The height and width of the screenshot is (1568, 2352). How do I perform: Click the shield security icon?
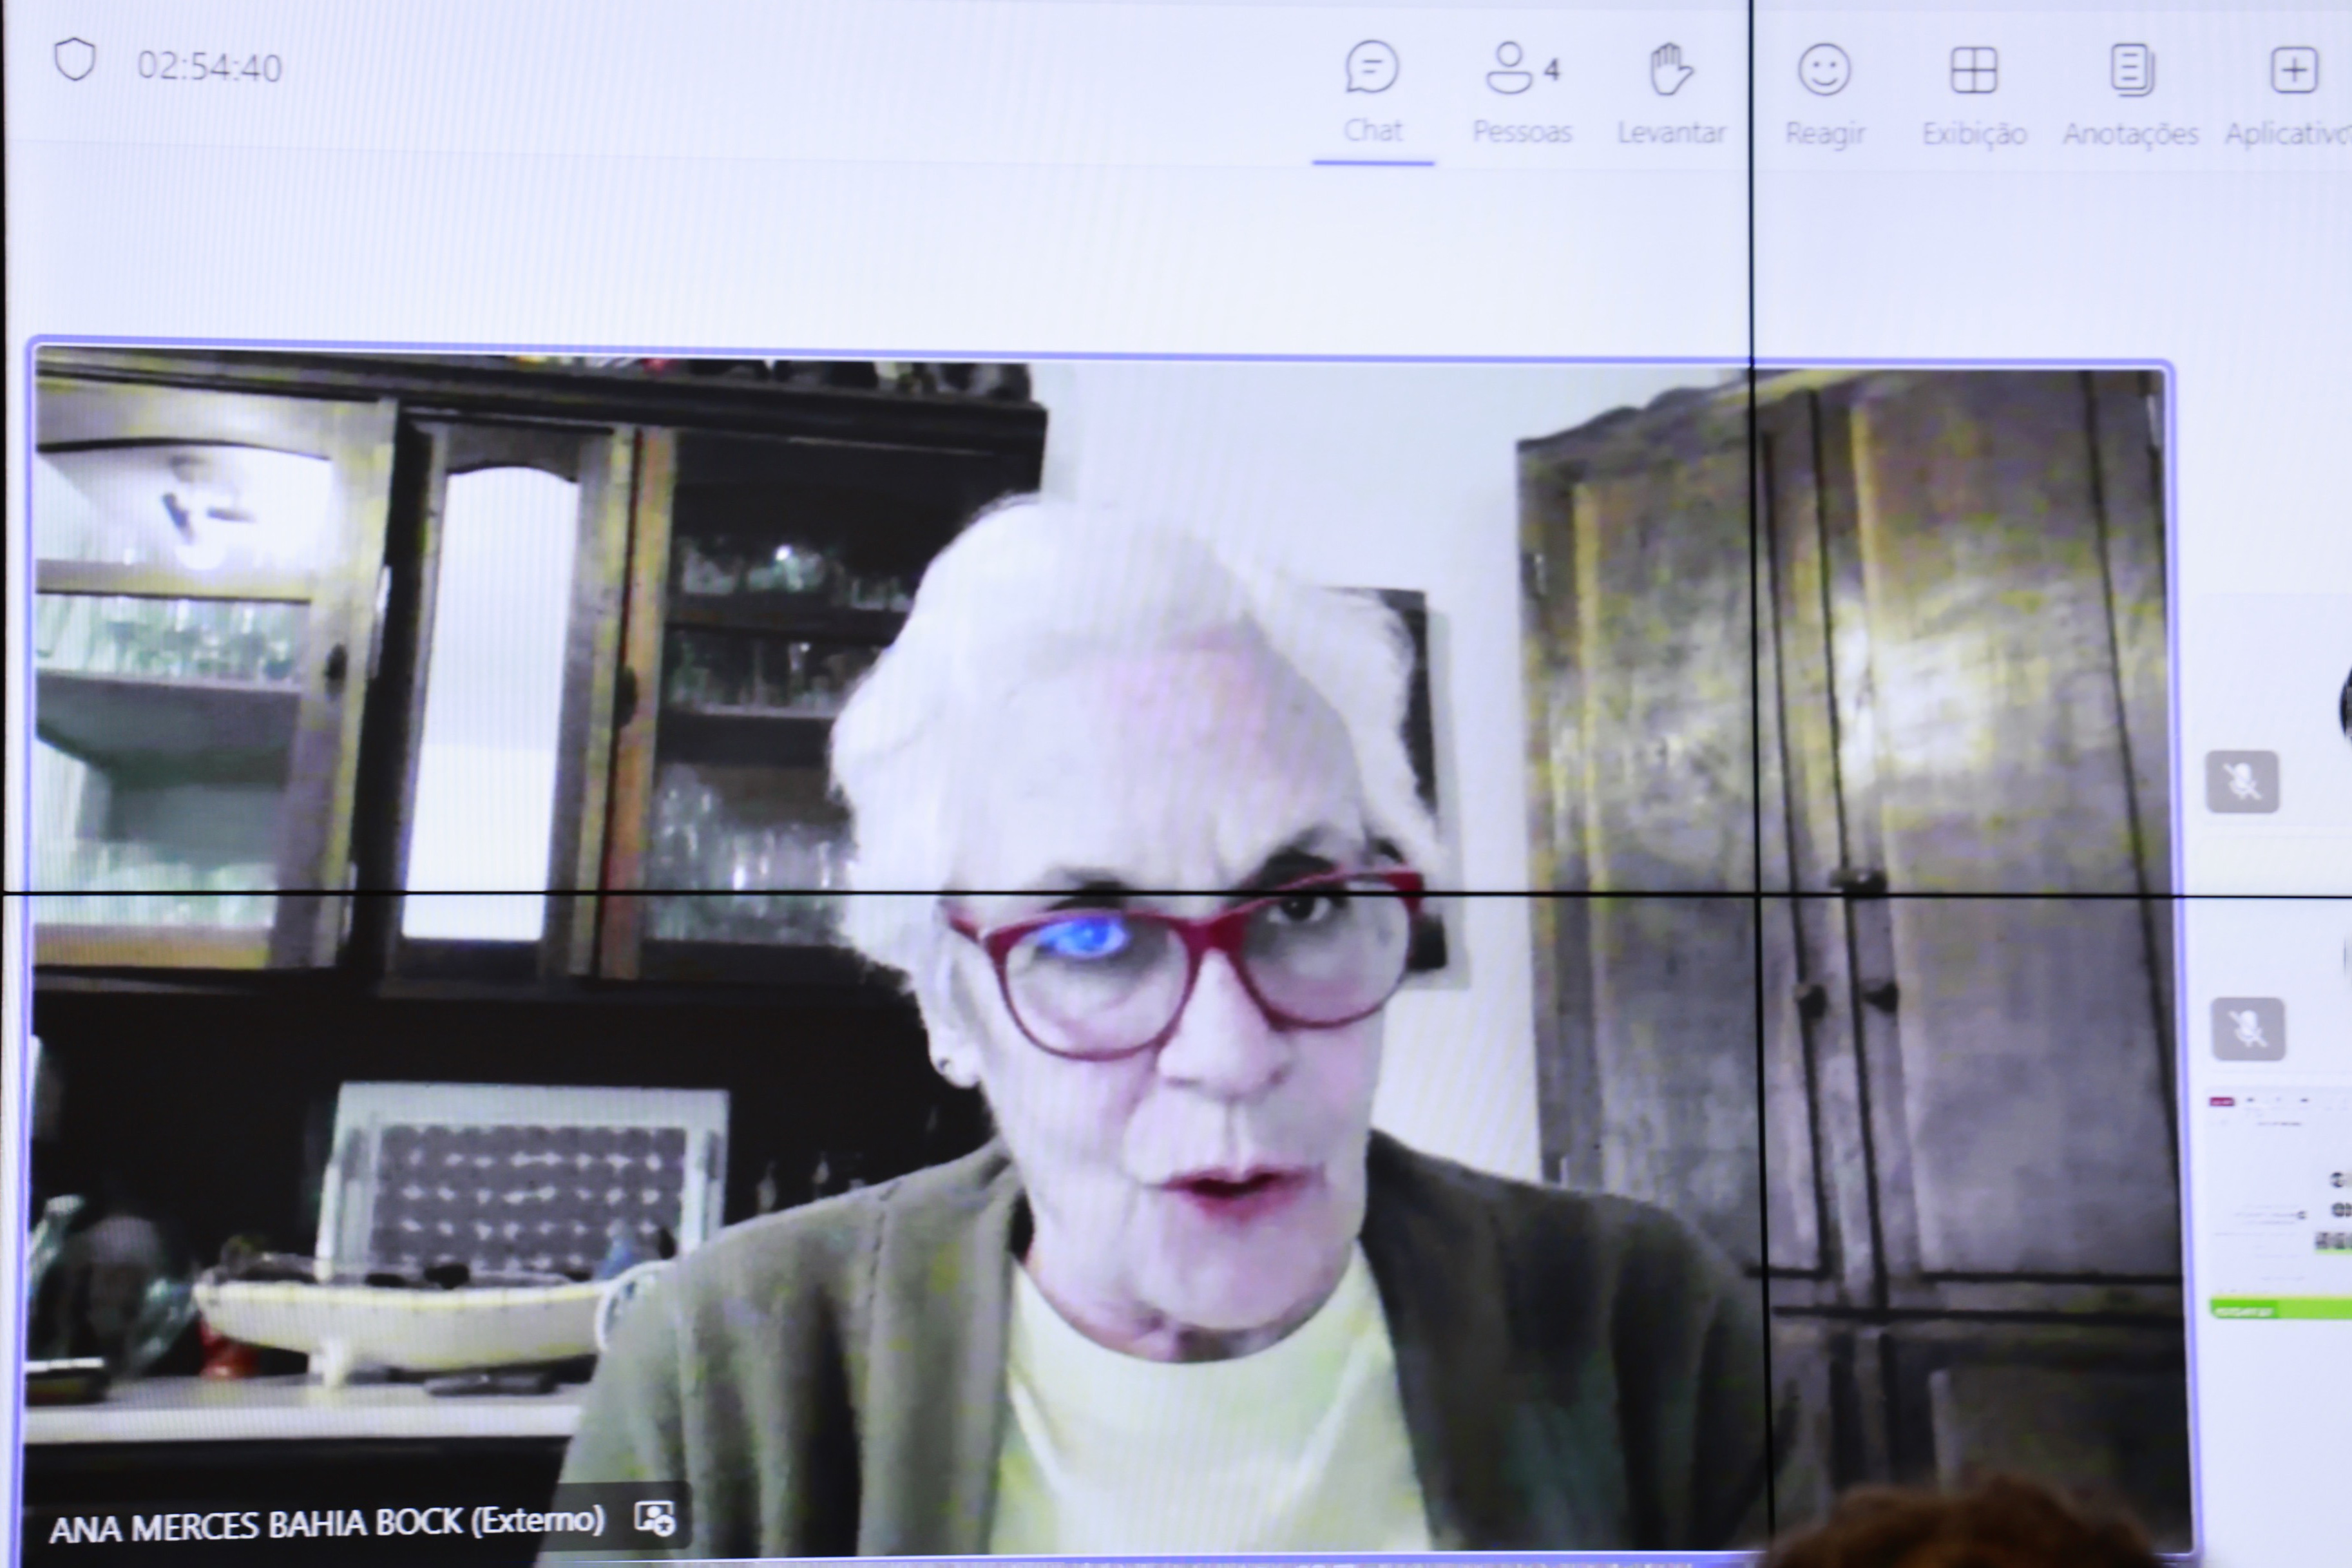[74, 60]
